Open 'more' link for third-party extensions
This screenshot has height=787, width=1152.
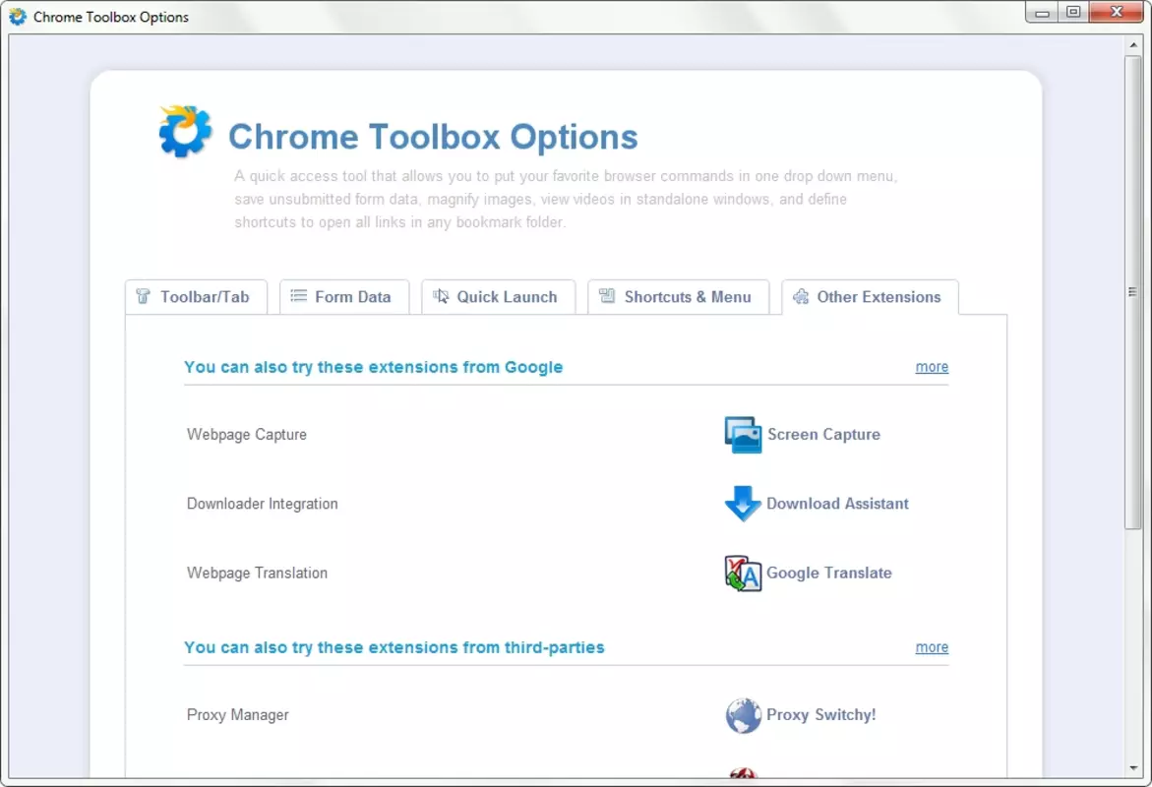click(932, 647)
